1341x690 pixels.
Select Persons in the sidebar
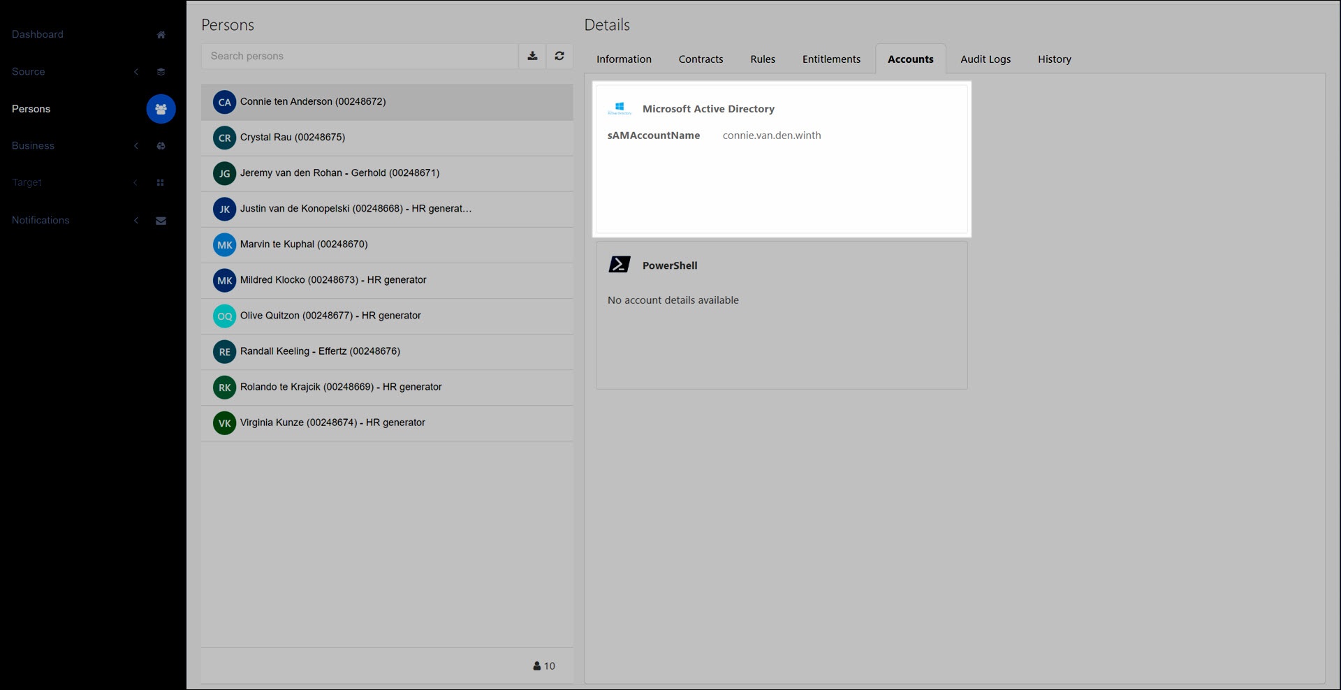click(31, 109)
